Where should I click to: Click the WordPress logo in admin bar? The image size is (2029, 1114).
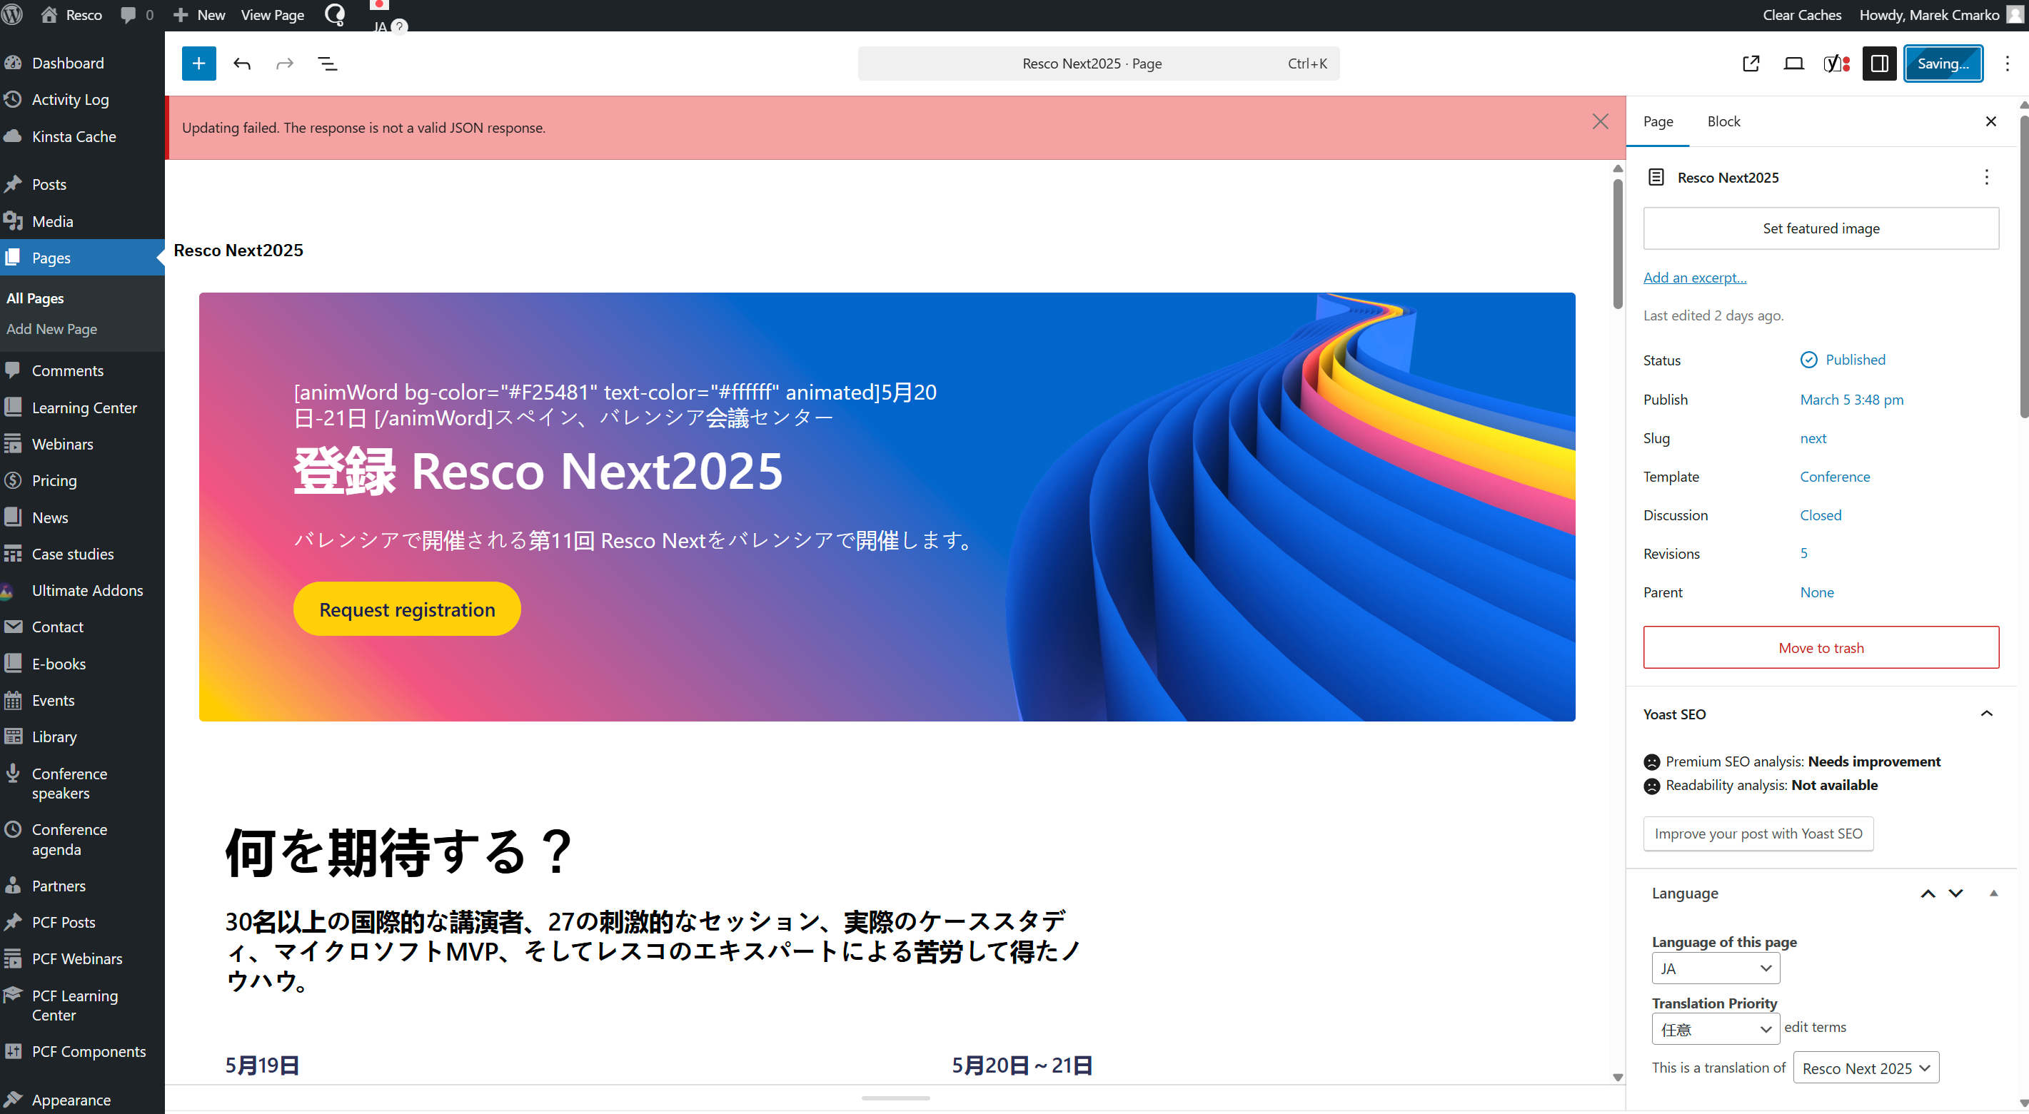point(13,15)
